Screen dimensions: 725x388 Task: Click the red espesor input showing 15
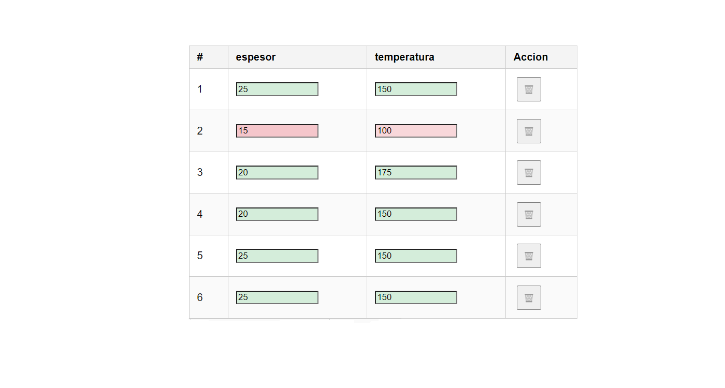click(x=277, y=131)
